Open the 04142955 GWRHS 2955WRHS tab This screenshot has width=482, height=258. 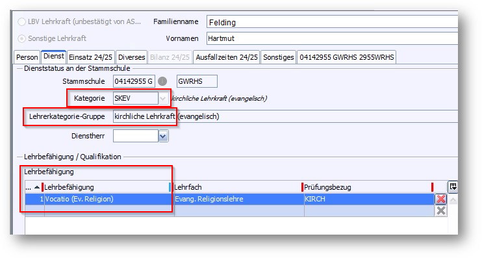(346, 57)
